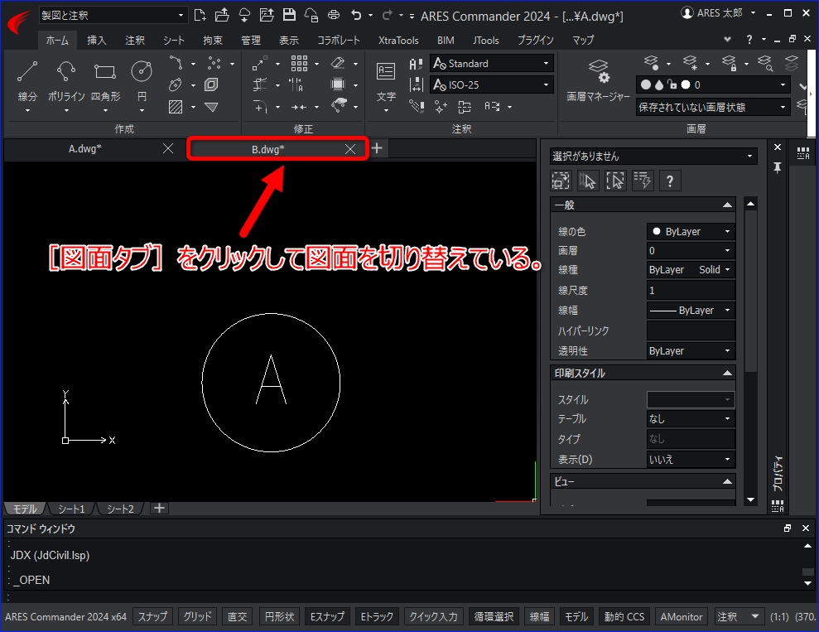
Task: Toggle スナップ in status bar
Action: point(152,617)
